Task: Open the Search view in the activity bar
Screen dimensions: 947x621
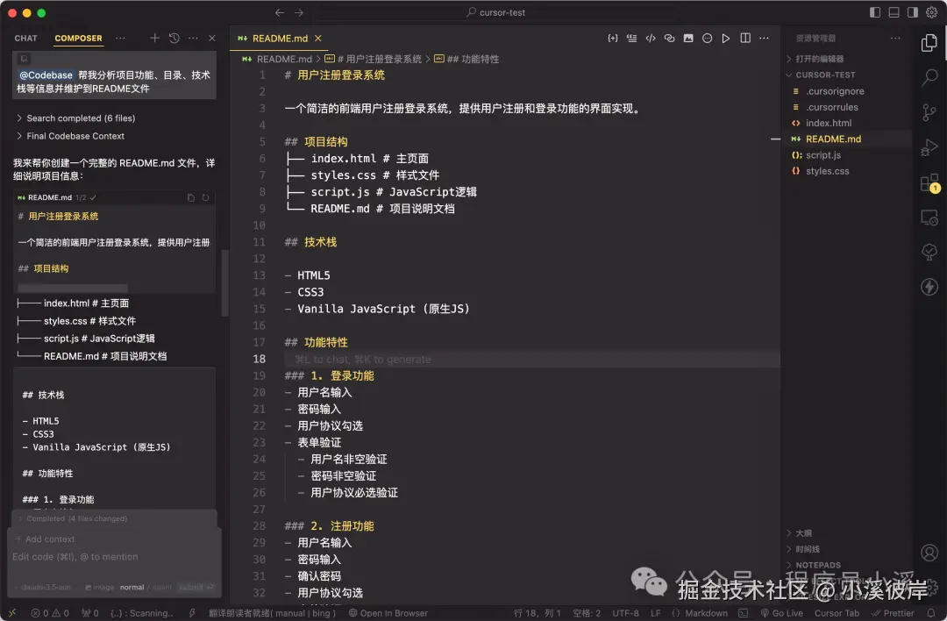Action: 929,78
